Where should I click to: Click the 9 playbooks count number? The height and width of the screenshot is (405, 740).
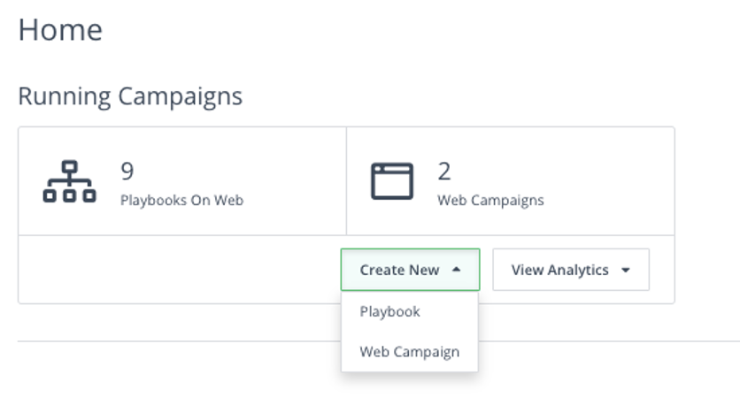pos(127,171)
